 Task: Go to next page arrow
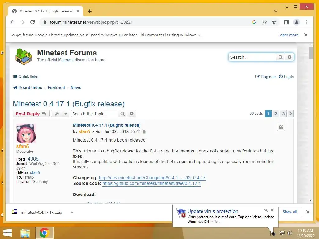291,114
